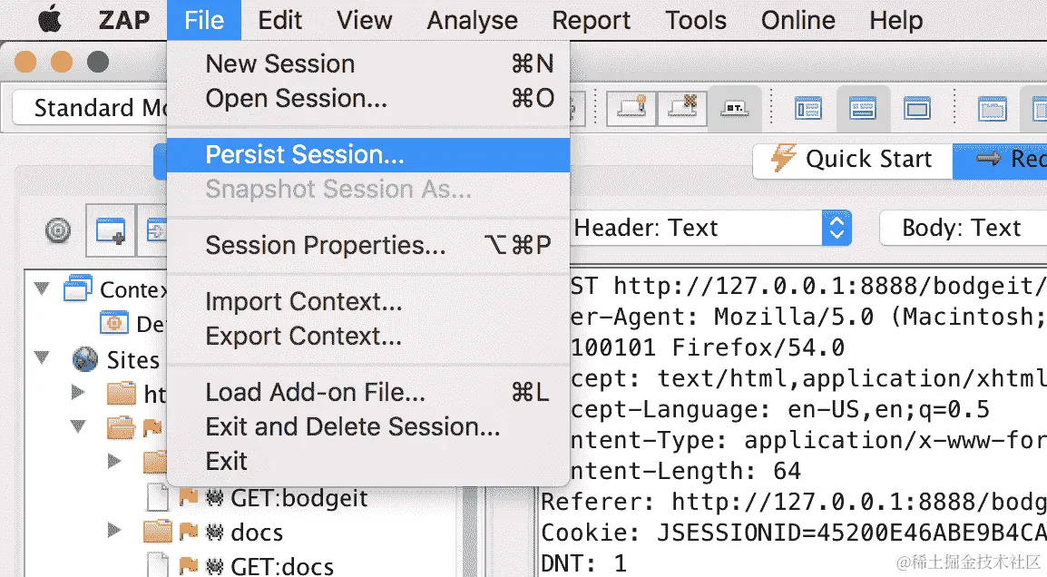Click the import context toolbar icon
The height and width of the screenshot is (577, 1047).
154,231
